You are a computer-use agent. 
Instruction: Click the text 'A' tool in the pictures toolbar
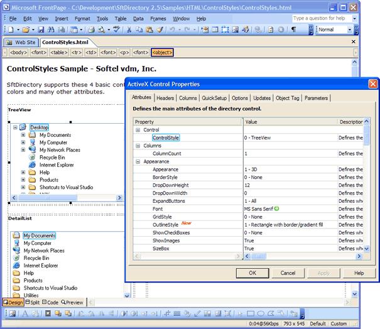click(x=24, y=314)
